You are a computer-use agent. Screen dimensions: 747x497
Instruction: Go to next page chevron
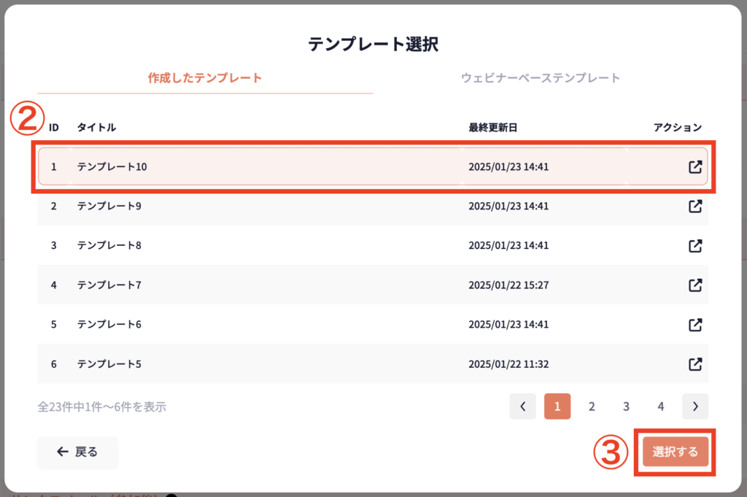coord(695,407)
